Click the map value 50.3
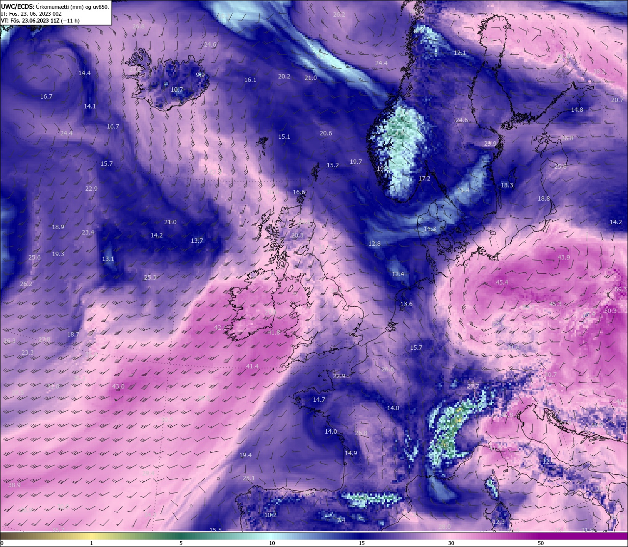 tap(610, 311)
